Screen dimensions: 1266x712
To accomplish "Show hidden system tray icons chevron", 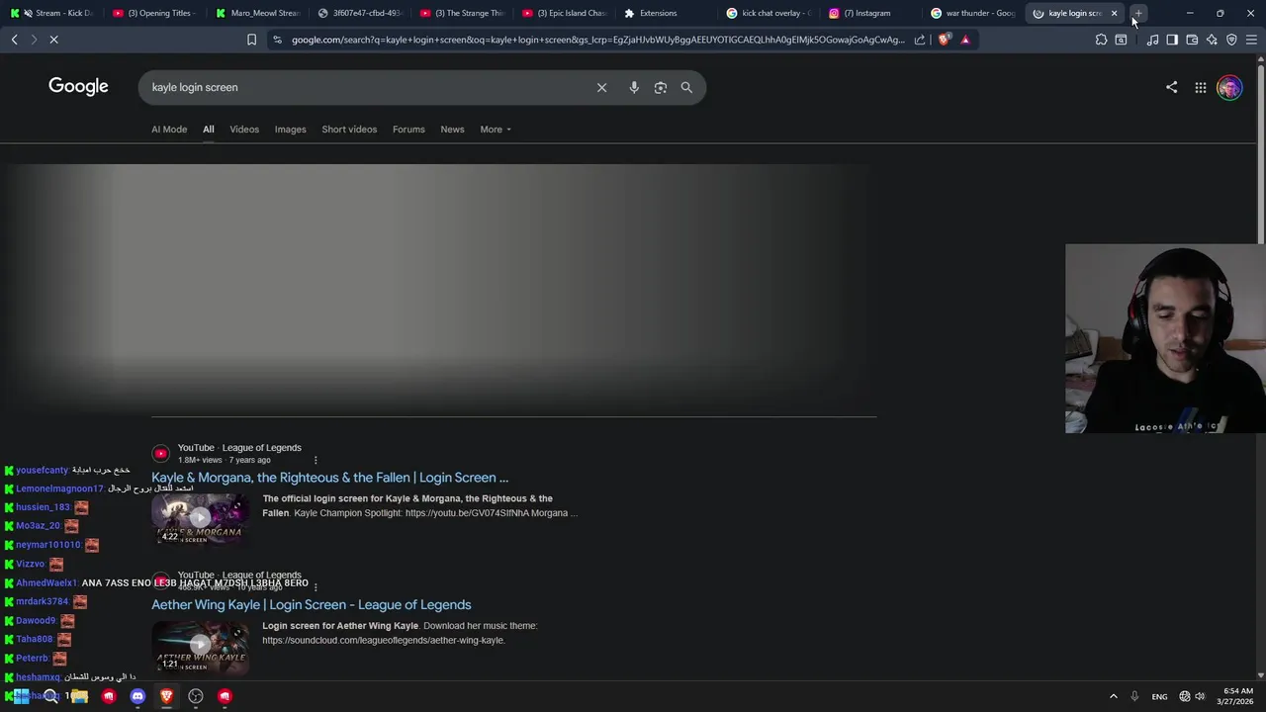I will 1113,696.
